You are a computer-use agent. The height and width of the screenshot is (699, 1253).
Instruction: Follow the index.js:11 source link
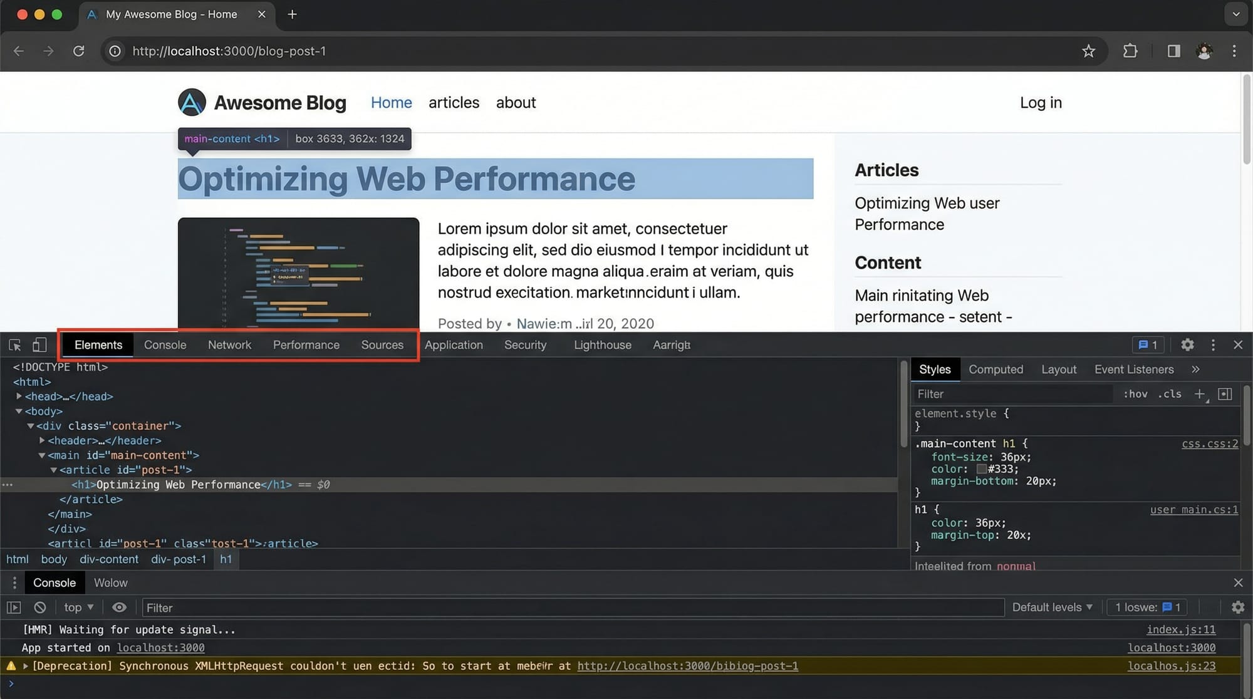point(1181,629)
